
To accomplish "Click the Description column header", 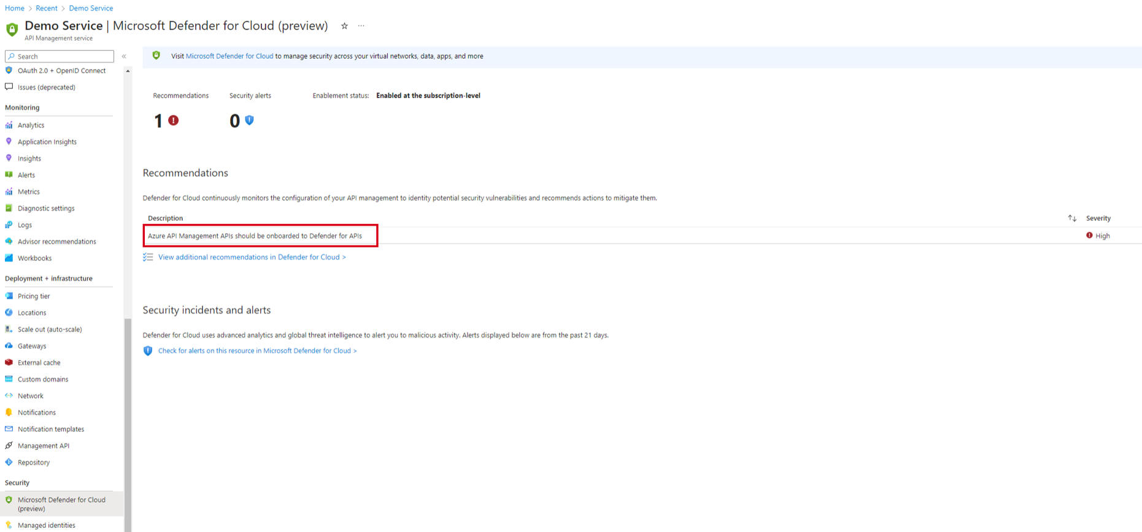I will point(165,218).
